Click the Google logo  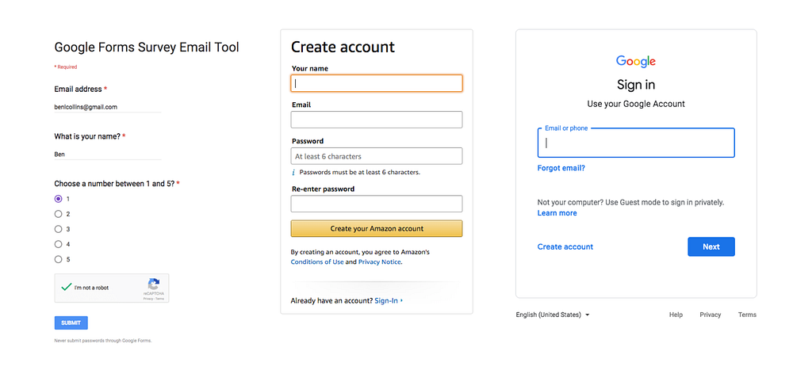pos(636,62)
